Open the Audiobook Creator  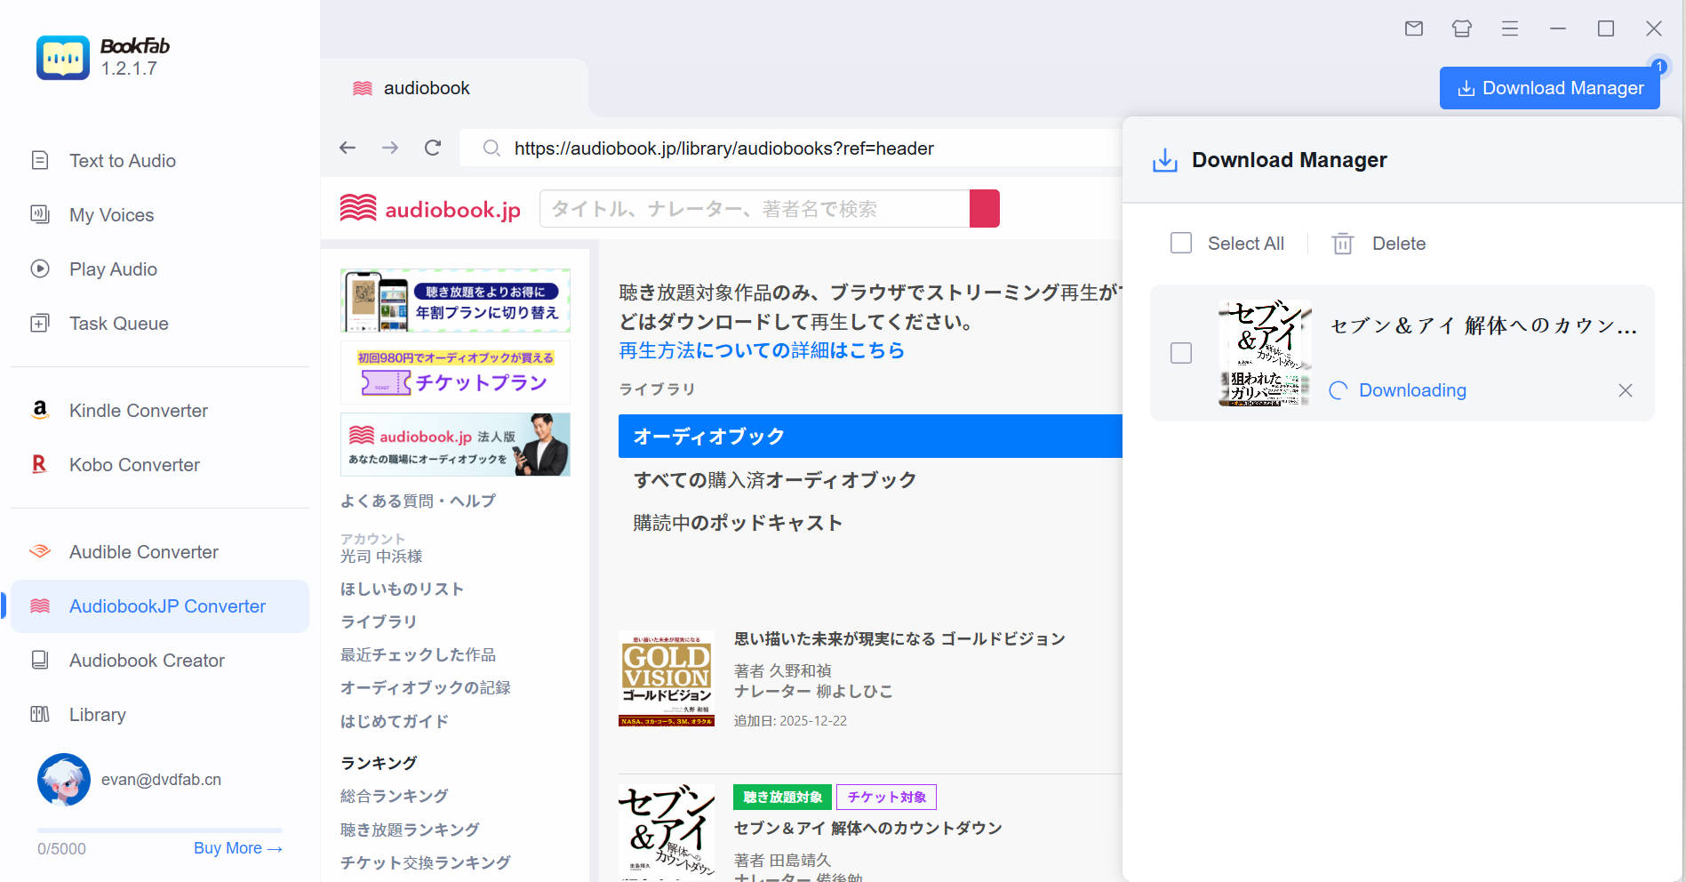point(146,660)
